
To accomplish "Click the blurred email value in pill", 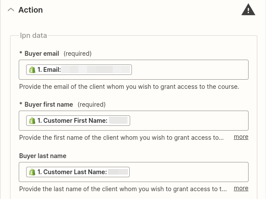I will click(96, 70).
